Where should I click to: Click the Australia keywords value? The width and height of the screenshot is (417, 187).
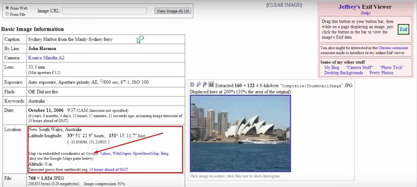[37, 101]
